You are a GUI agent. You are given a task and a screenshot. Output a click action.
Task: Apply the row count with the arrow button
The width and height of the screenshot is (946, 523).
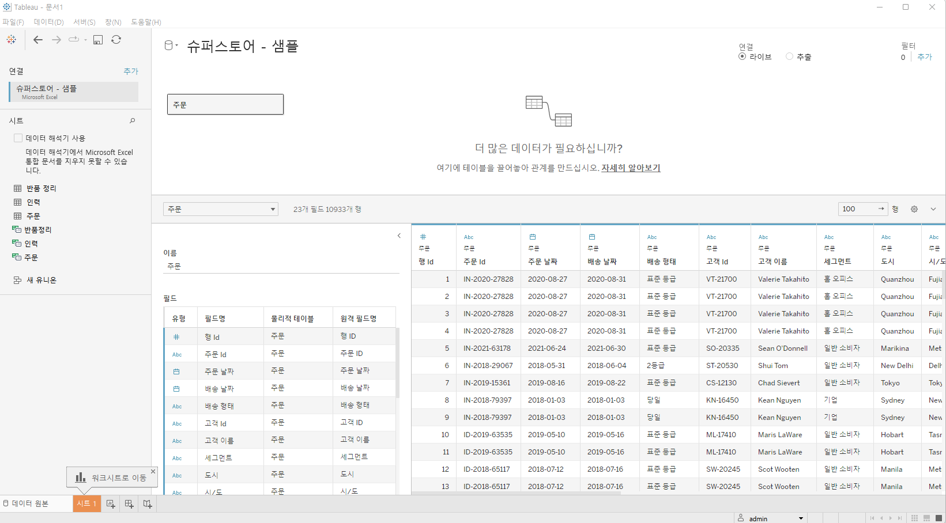(x=881, y=209)
